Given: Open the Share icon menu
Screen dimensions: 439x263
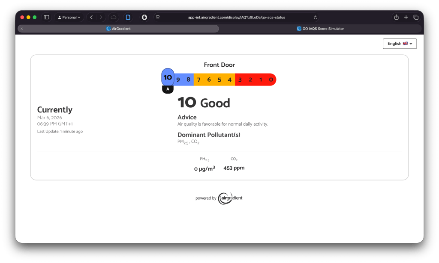Looking at the screenshot, I should [396, 18].
